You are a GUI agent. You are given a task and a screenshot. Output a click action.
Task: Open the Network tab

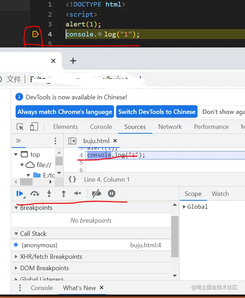click(170, 127)
